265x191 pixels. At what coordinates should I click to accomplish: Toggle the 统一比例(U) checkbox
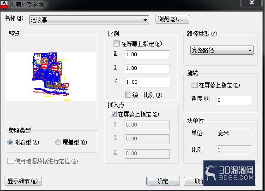point(128,95)
